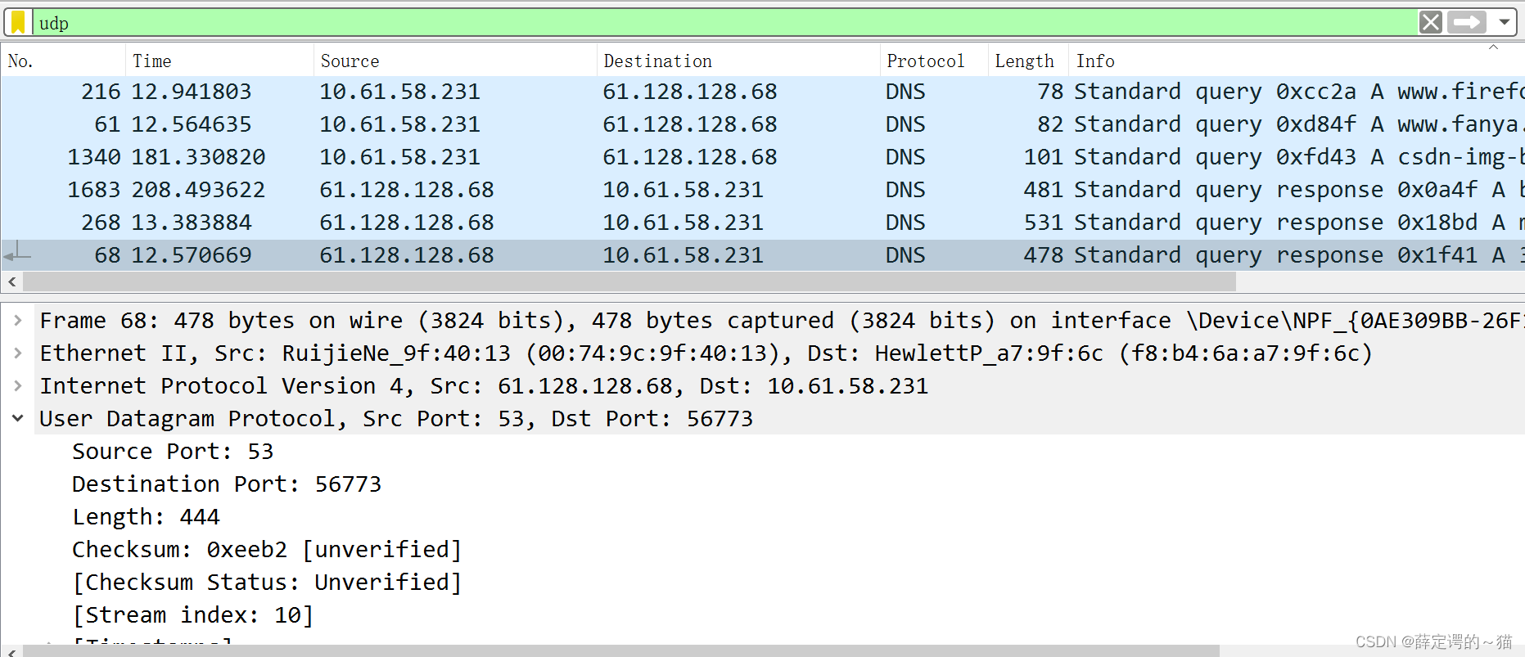This screenshot has width=1525, height=657.
Task: Sort by the Info column header
Action: 1296,61
